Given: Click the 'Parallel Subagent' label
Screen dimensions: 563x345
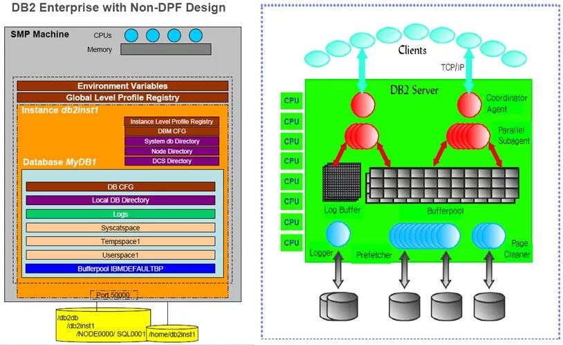Looking at the screenshot, I should [x=514, y=136].
